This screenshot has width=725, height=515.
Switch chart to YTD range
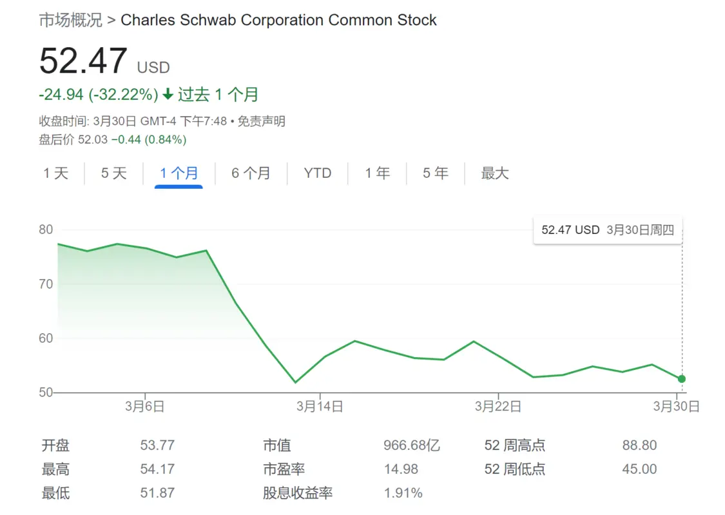tap(318, 173)
